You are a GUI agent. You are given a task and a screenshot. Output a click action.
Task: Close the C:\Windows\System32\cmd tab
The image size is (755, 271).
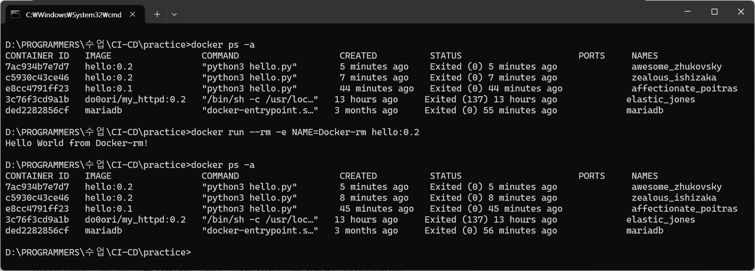(x=133, y=14)
